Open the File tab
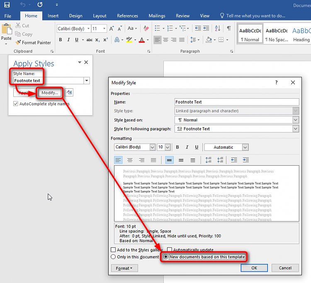The image size is (311, 283). [8, 16]
